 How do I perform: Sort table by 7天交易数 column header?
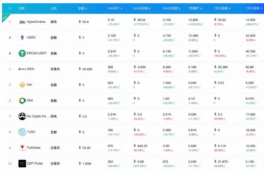[x=254, y=8]
